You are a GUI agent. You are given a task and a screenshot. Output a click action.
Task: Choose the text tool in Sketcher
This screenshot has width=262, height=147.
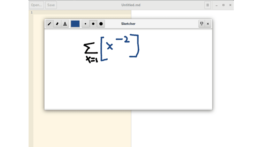tap(65, 24)
